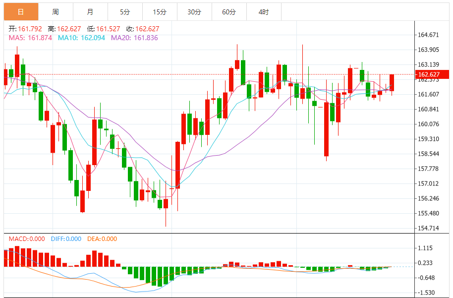Click the -1.530 MACD axis label

426,293
